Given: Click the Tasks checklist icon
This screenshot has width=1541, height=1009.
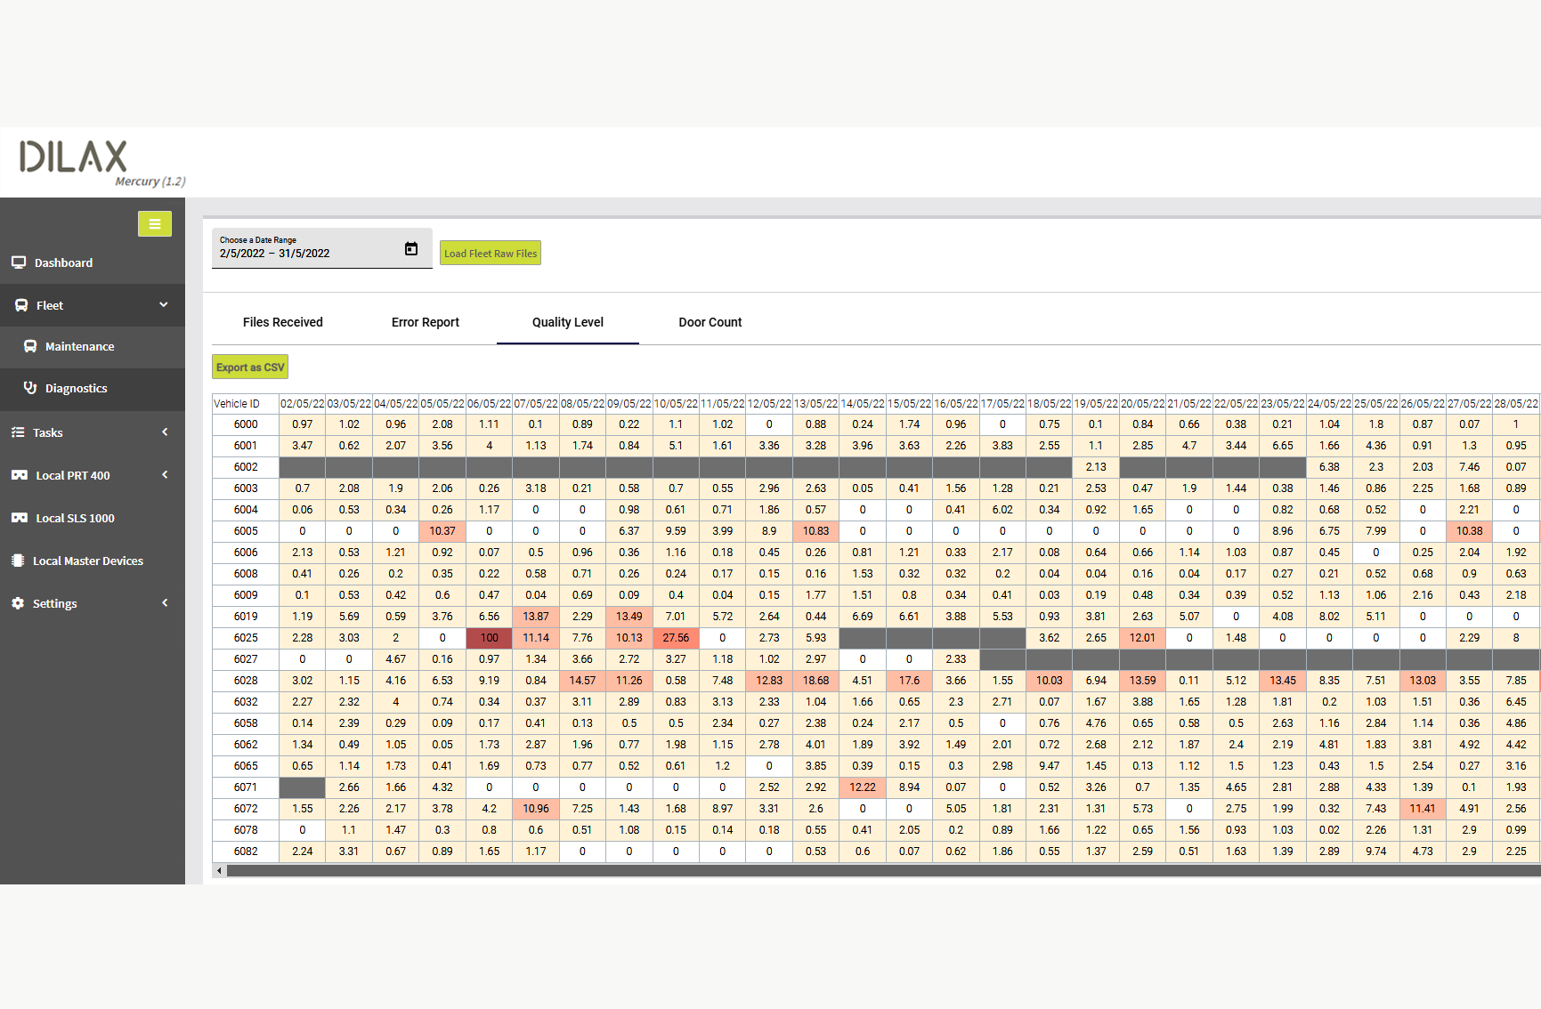Looking at the screenshot, I should (18, 432).
